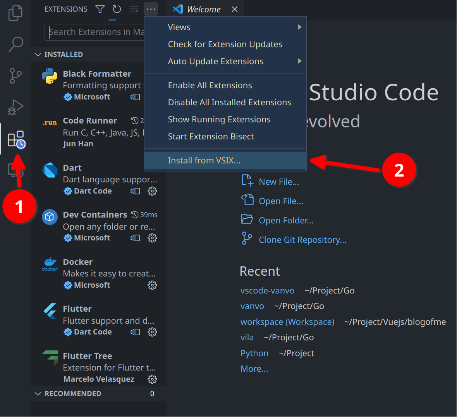Viewport: 457px width, 417px height.
Task: Open Run and Debug view
Action: (x=15, y=107)
